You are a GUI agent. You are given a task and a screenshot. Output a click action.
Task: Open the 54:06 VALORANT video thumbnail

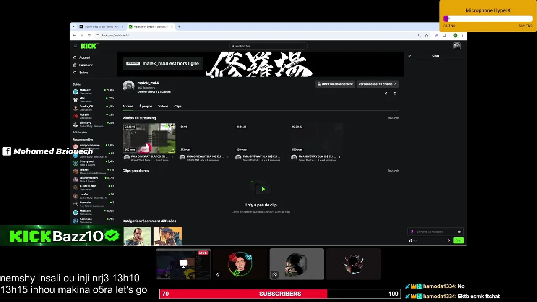[205, 138]
